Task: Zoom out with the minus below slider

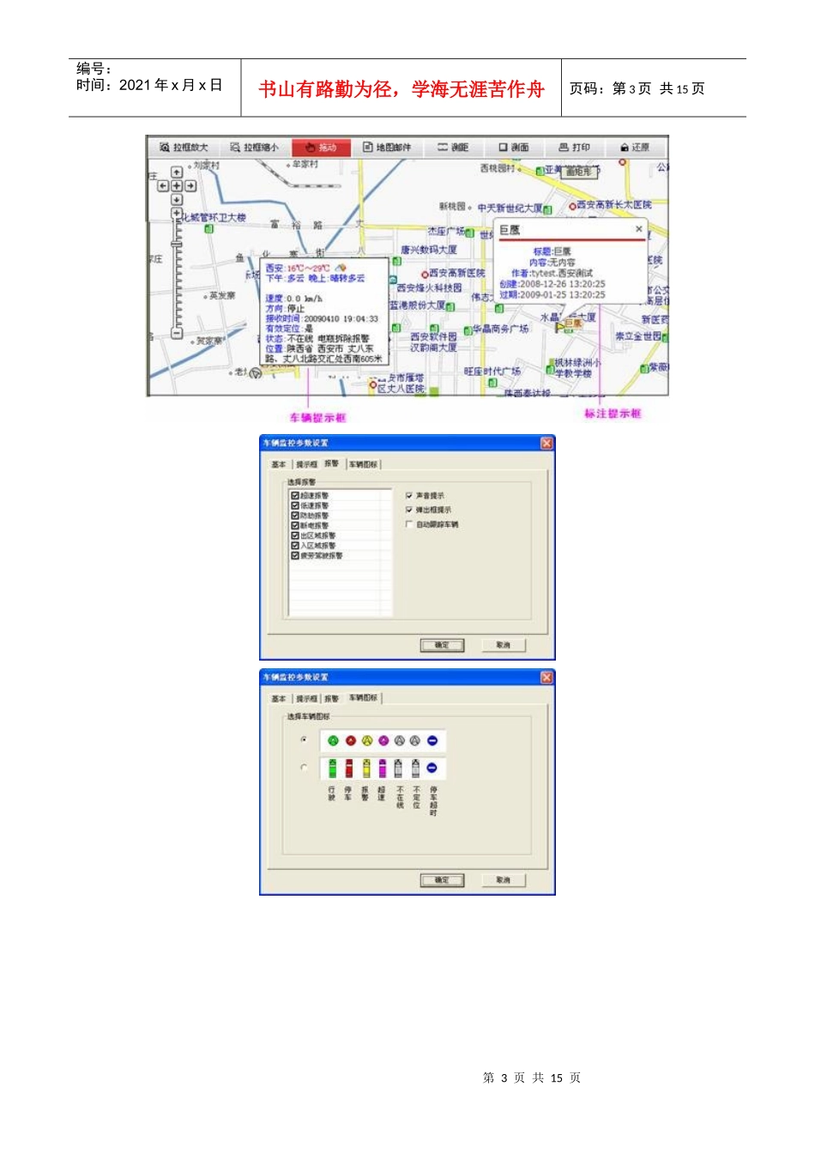Action: [177, 333]
